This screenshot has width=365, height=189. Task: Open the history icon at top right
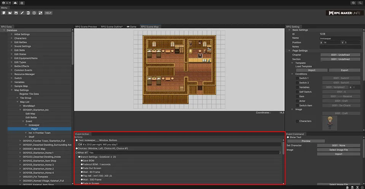tap(354, 3)
